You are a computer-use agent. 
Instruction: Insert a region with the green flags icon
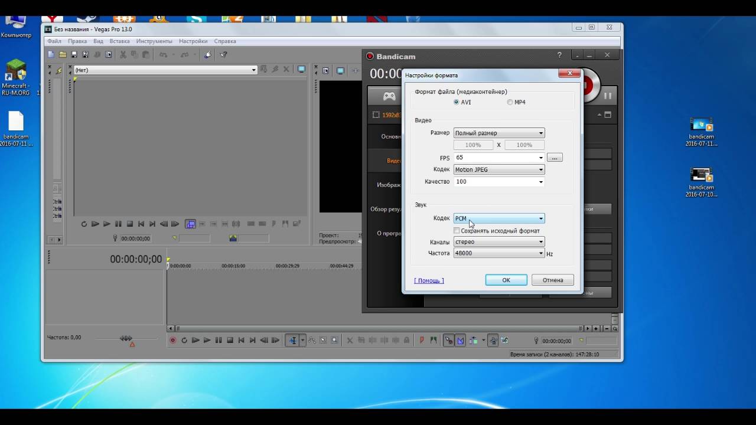(434, 340)
